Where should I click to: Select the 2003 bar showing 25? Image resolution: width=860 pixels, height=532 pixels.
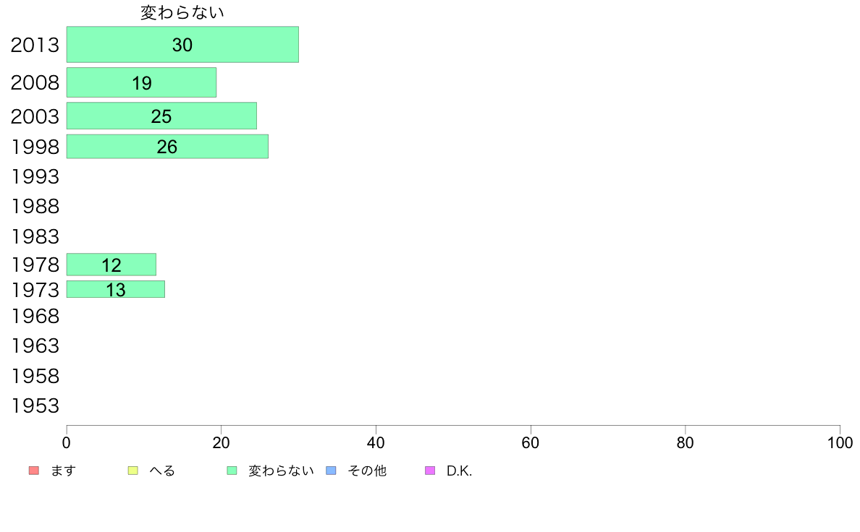(162, 116)
